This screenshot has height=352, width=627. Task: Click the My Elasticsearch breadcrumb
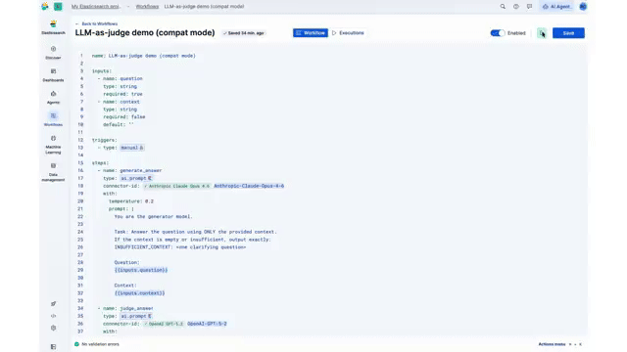(x=96, y=7)
